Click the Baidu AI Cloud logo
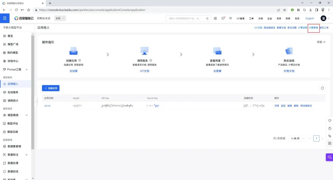The image size is (333, 180). [24, 18]
